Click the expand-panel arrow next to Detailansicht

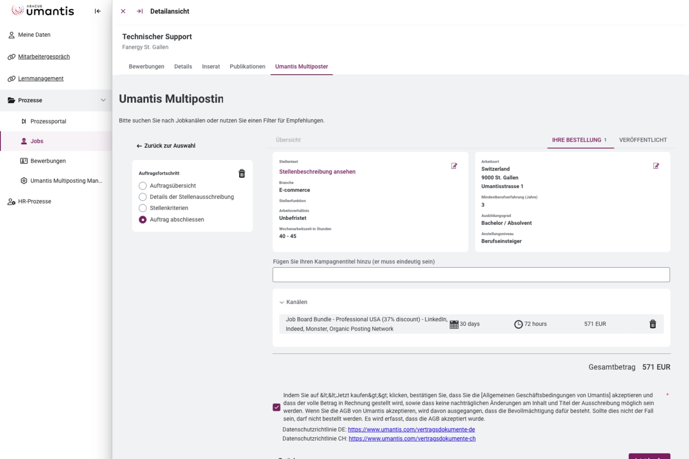coord(139,11)
